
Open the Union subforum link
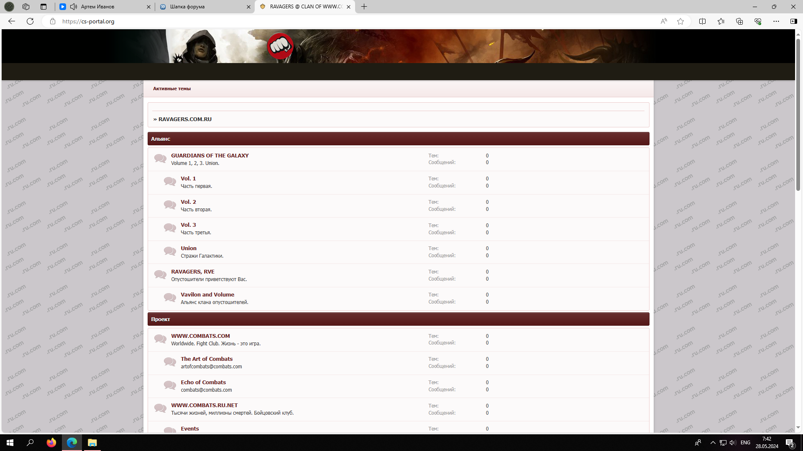[x=189, y=248]
